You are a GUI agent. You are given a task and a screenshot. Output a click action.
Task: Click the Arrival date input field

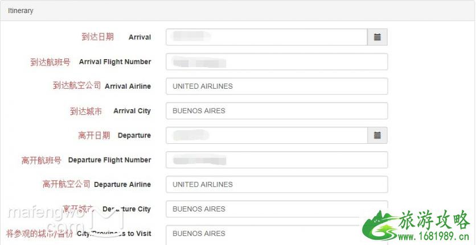click(x=266, y=37)
